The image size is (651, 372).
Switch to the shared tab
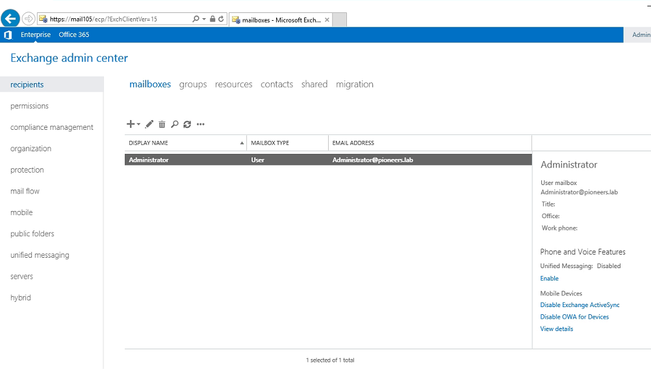314,84
